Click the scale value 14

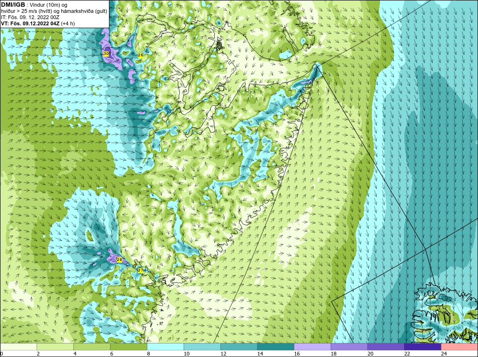click(260, 354)
